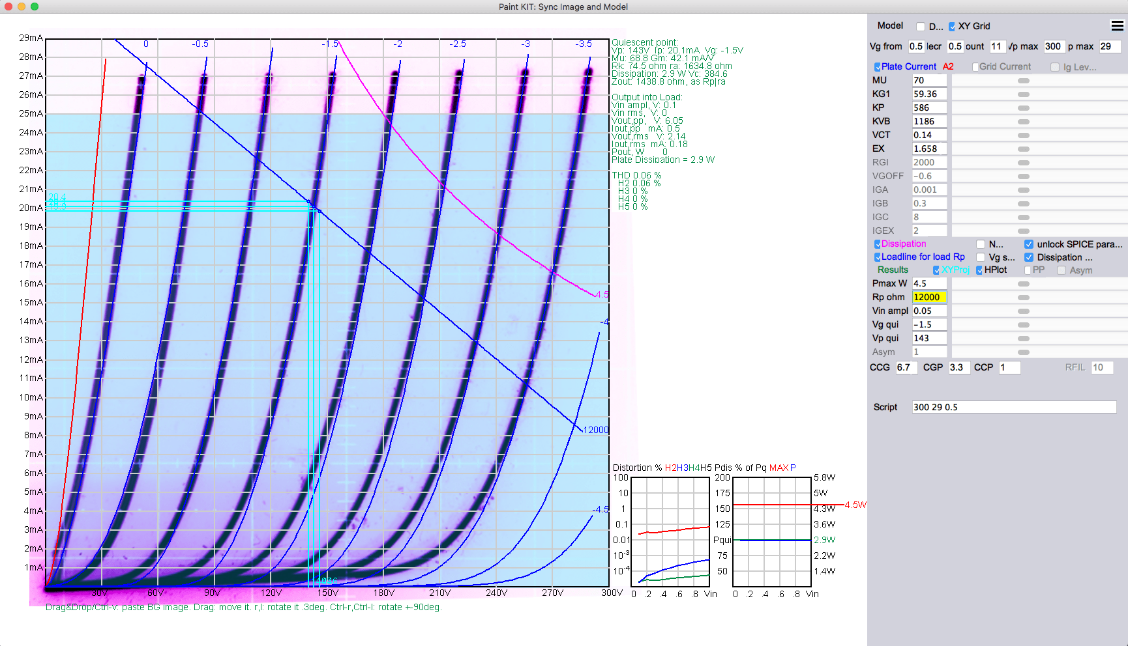Toggle the XYProj checkbox
The width and height of the screenshot is (1128, 646).
coord(936,270)
